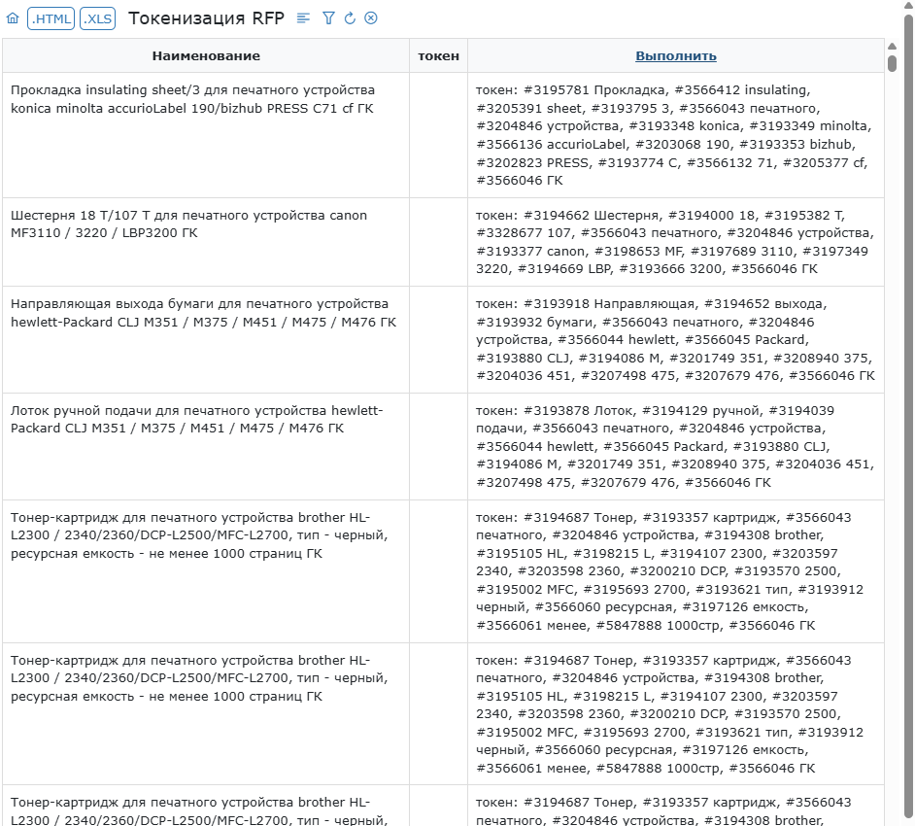Open the filter funnel icon
Viewport: 915px width, 826px height.
click(x=328, y=18)
